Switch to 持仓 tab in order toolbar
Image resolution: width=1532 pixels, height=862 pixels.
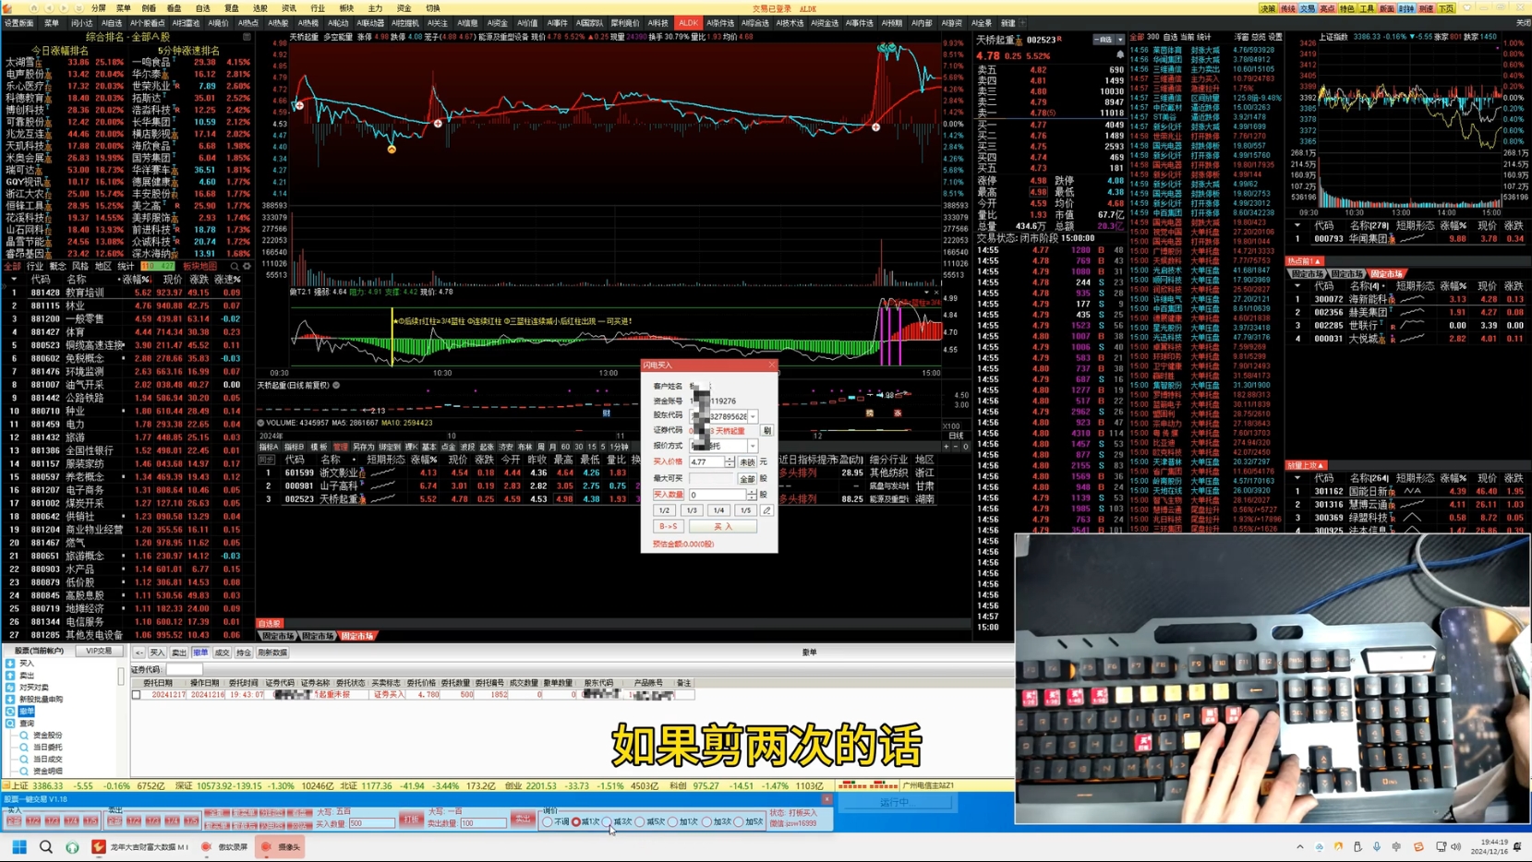(244, 652)
